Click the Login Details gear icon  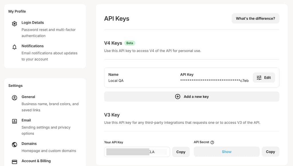(14, 24)
